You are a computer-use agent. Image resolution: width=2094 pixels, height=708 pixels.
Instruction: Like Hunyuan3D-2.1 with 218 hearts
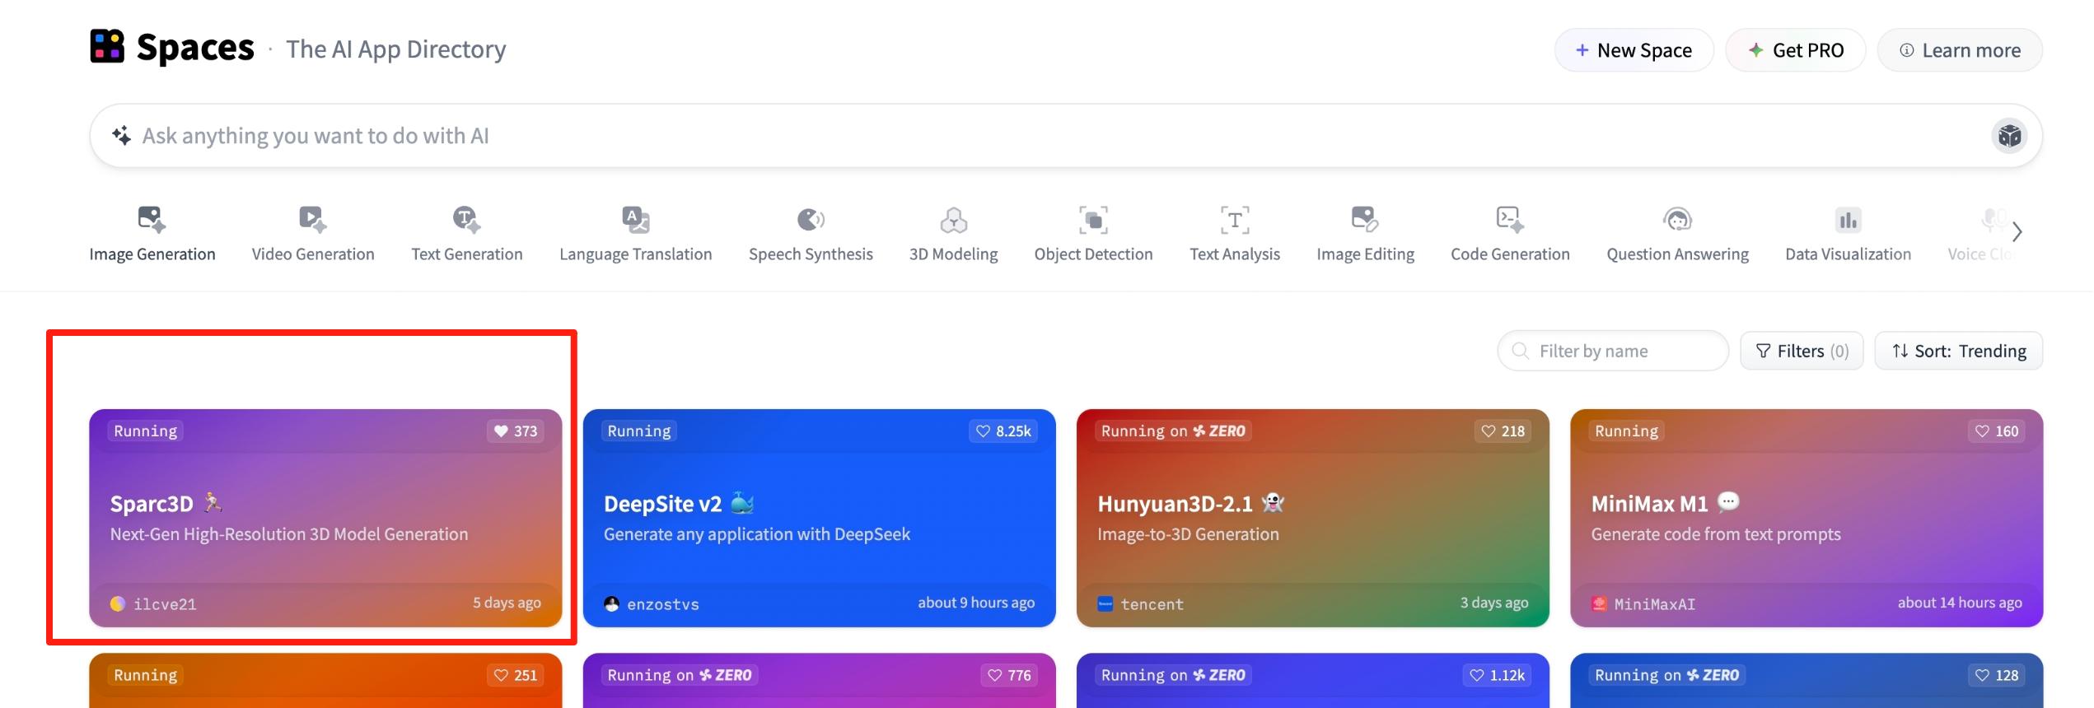pos(1503,431)
